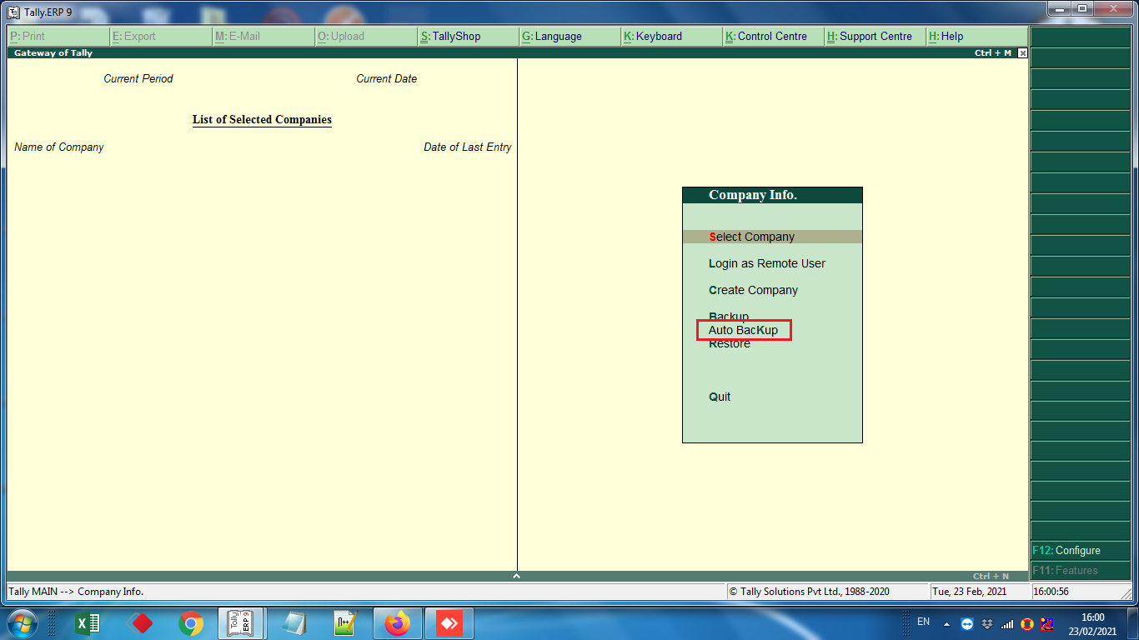The height and width of the screenshot is (640, 1139).
Task: Close the Gateway of Tally panel
Action: pos(1023,52)
